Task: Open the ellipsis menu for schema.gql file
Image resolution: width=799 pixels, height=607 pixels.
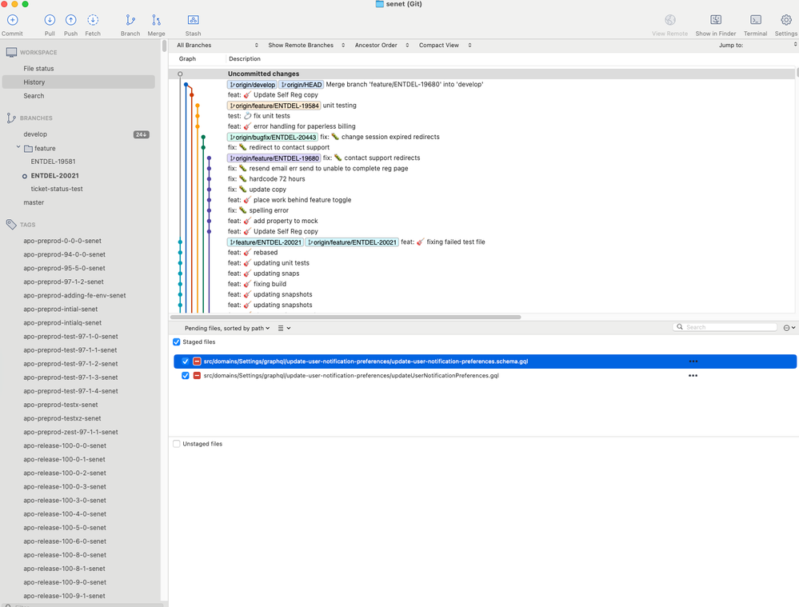Action: tap(693, 361)
